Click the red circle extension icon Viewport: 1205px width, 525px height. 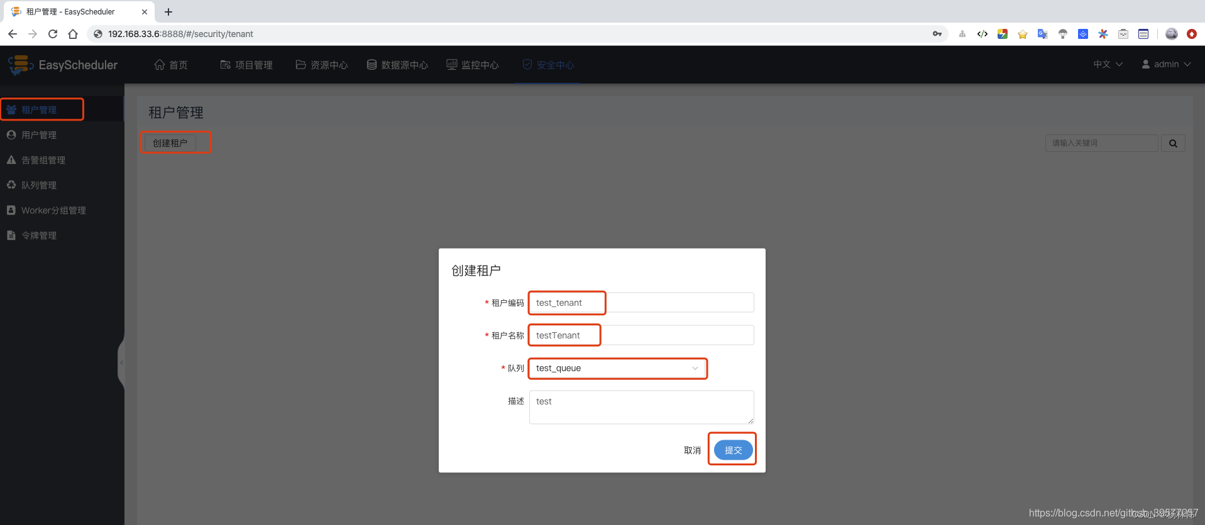point(1192,34)
